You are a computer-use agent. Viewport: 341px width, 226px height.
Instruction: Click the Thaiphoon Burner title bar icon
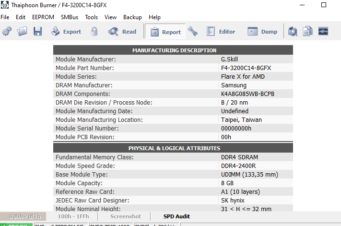[x=5, y=5]
